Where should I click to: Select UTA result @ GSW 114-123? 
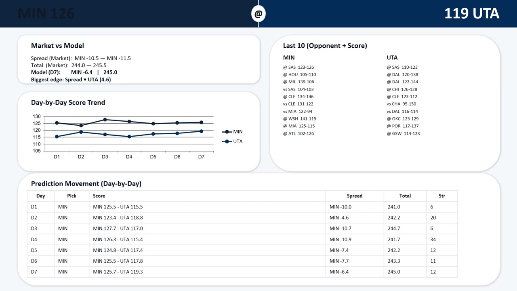click(403, 133)
